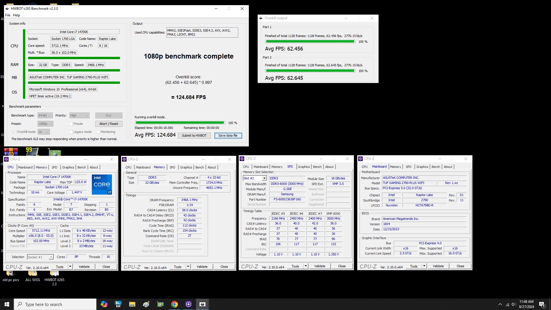
Task: Open the paint palette taskbar app
Action: pos(146,304)
